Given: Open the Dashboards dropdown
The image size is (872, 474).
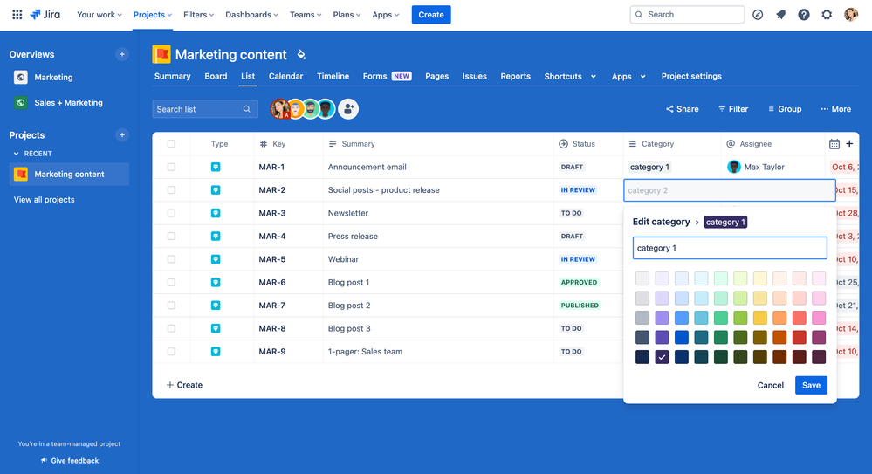Looking at the screenshot, I should [x=251, y=15].
